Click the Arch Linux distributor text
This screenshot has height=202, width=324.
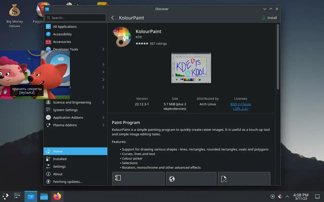pos(208,104)
